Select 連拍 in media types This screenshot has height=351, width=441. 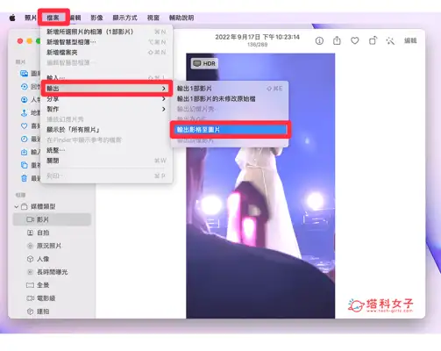point(52,312)
